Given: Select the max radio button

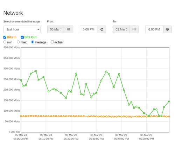Looking at the screenshot, I should coord(18,42).
